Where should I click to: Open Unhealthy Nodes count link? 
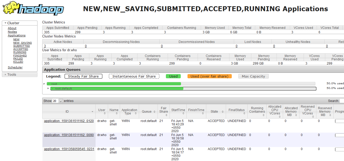coord(274,46)
